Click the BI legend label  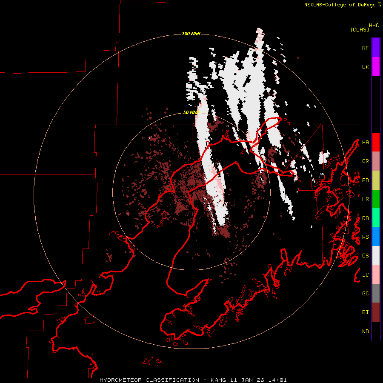(365, 312)
